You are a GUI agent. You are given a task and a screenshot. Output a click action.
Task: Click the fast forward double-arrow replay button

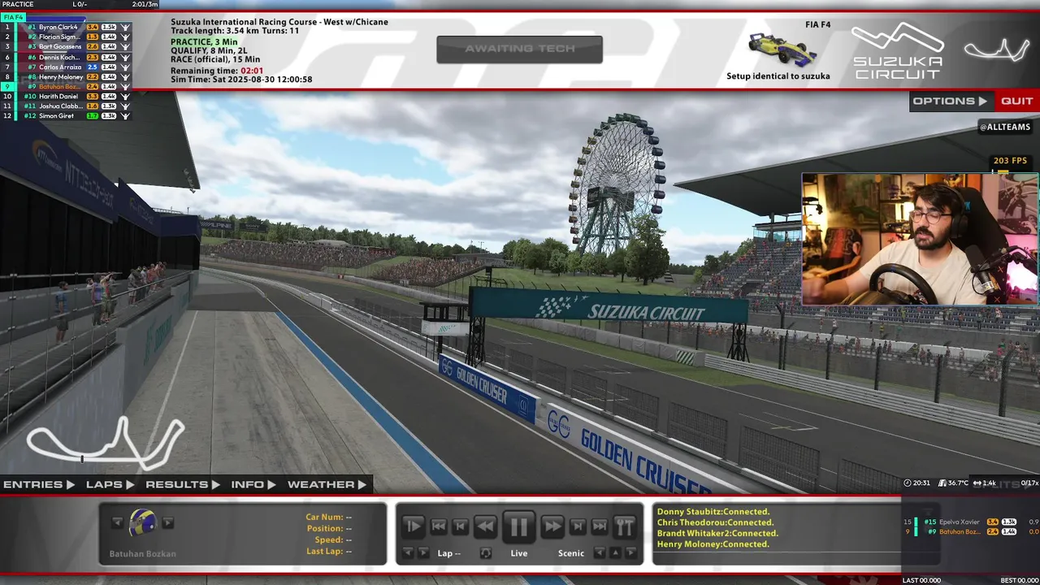[552, 526]
